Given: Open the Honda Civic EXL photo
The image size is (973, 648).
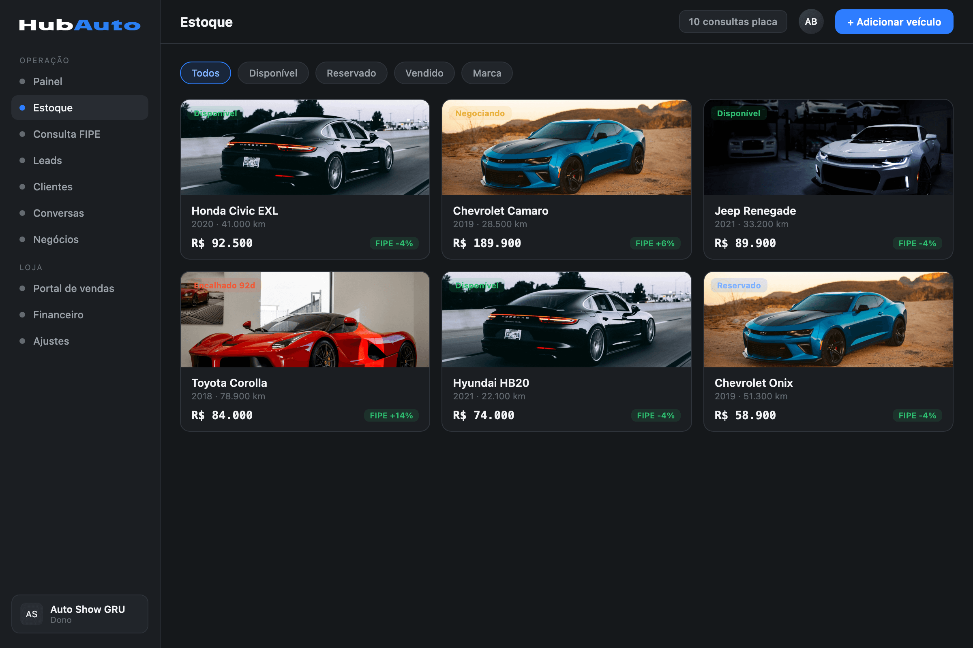Looking at the screenshot, I should pos(305,147).
